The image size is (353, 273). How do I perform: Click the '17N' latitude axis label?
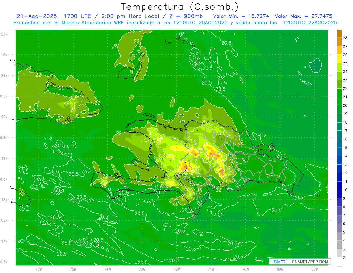[4, 241]
